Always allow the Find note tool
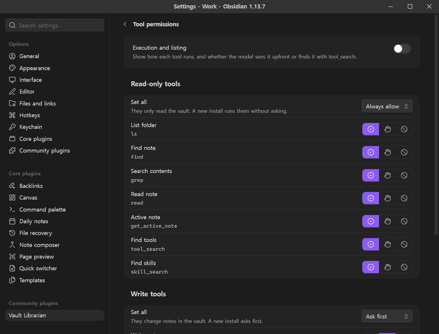Screen dimensions: 439x334 tap(371, 152)
